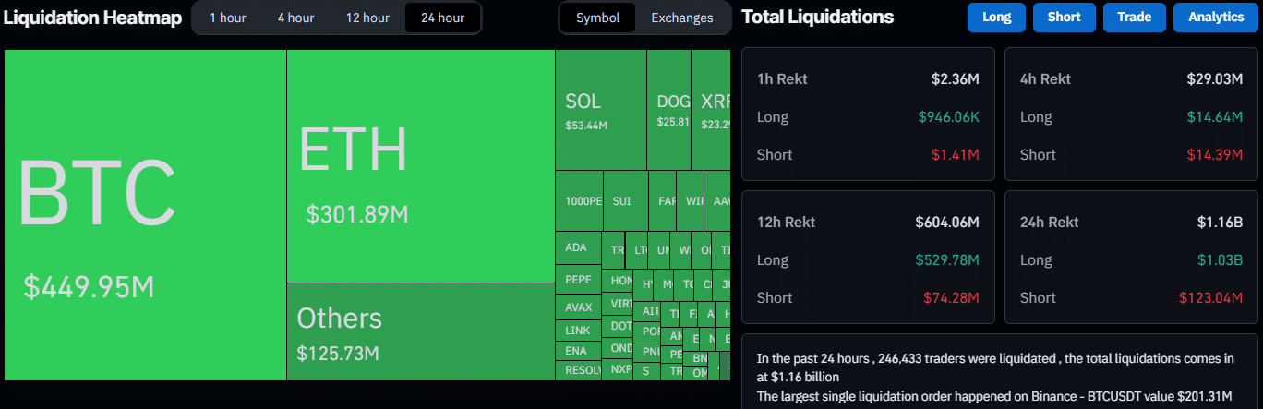
Task: Select the AAV heatmap tile
Action: 717,200
